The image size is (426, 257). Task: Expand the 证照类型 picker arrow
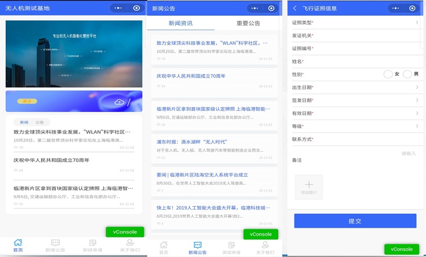pos(417,23)
